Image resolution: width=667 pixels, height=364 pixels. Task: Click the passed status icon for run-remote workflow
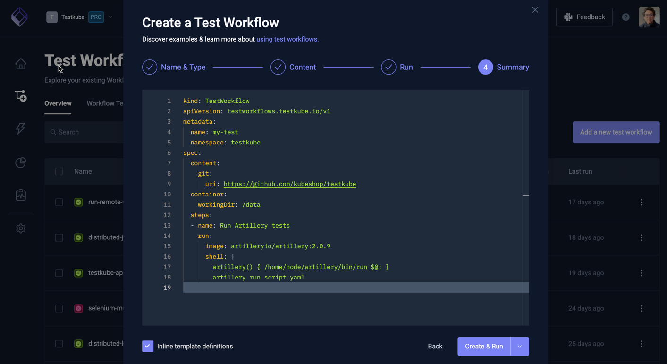78,202
